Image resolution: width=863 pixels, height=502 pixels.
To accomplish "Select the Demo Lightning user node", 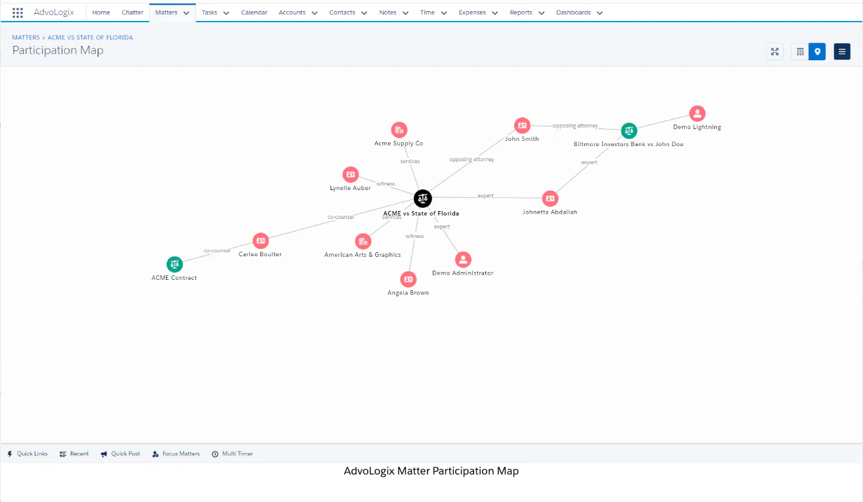I will tap(698, 114).
